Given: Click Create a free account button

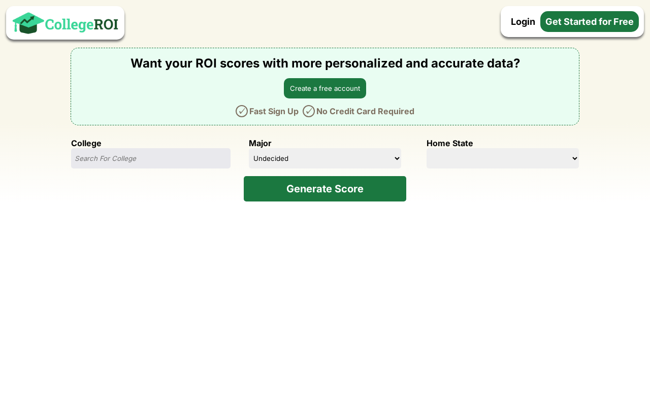Looking at the screenshot, I should pos(325,88).
